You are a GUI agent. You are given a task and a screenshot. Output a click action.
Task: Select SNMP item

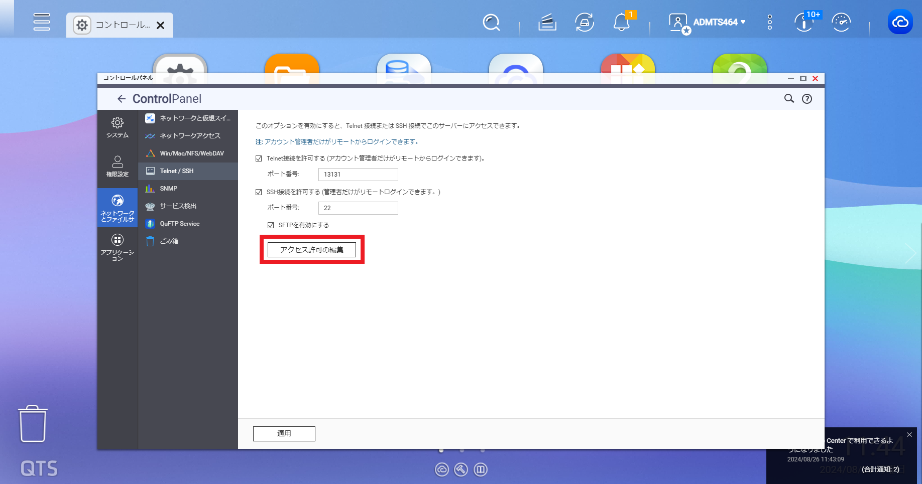[188, 189]
